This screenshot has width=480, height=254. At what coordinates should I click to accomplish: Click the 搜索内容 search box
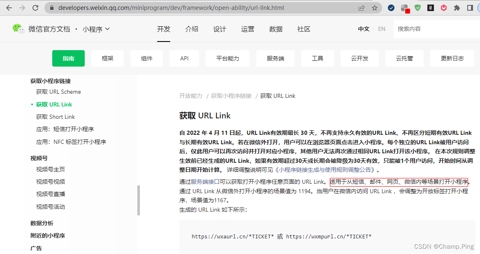(436, 29)
